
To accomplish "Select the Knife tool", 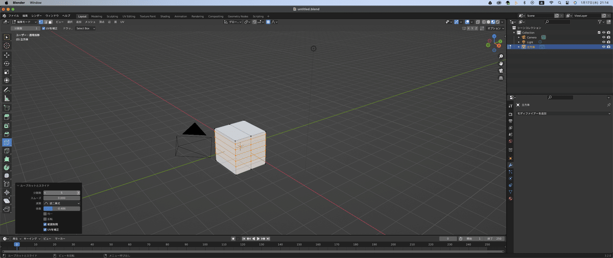I will coord(7,151).
